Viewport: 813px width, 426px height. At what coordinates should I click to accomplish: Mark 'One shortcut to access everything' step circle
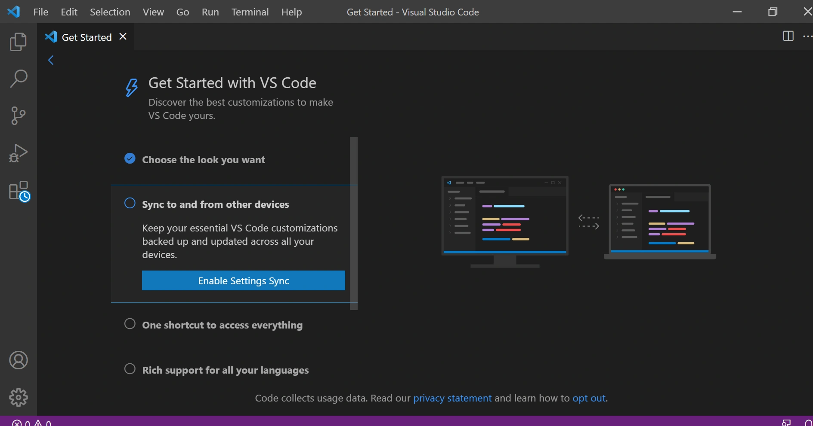130,324
